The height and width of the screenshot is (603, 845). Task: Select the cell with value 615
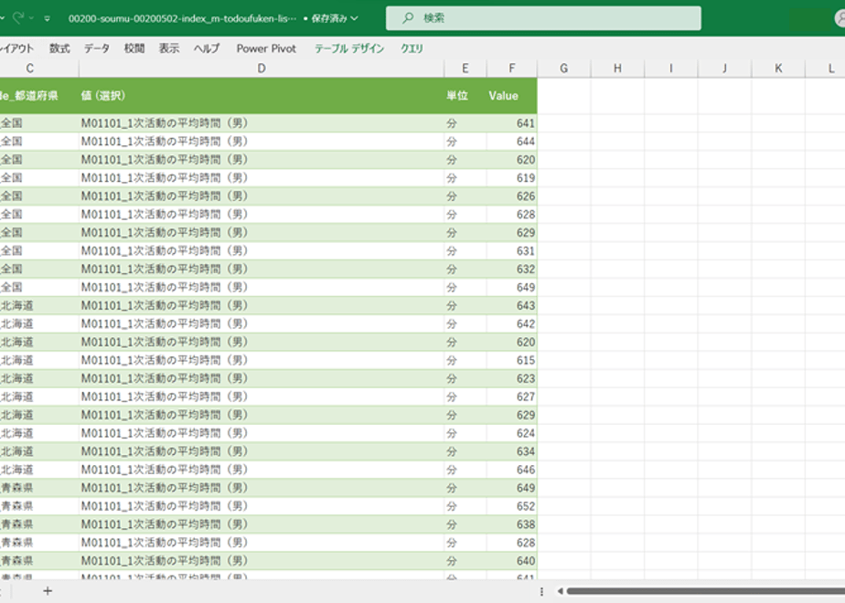click(511, 360)
